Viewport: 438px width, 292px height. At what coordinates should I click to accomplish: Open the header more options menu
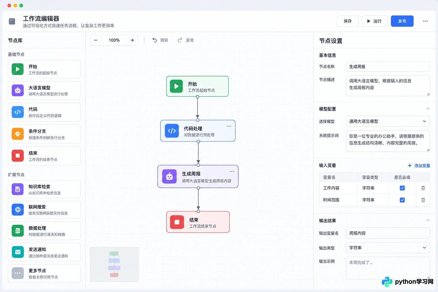[425, 21]
